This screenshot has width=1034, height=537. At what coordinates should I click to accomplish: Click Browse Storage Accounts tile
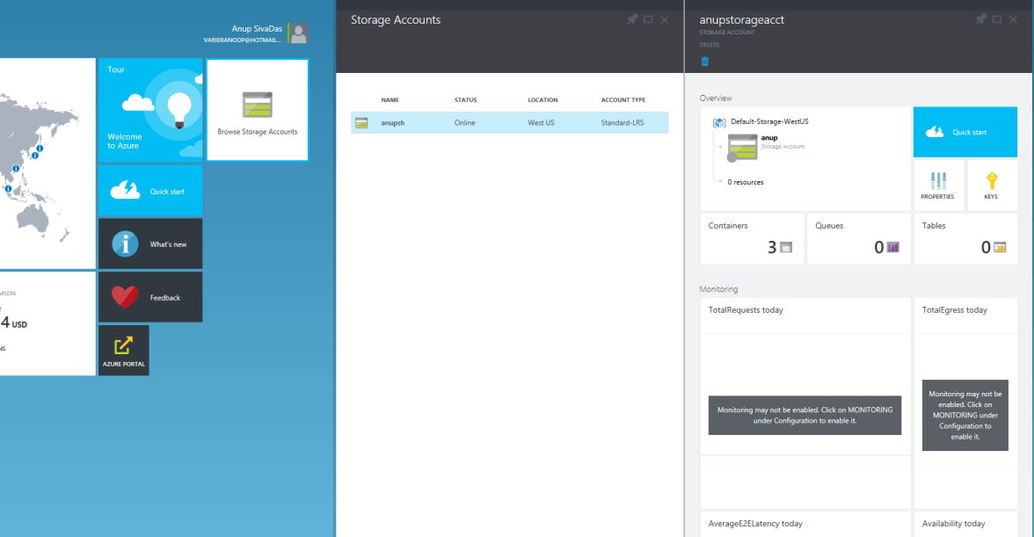coord(258,111)
